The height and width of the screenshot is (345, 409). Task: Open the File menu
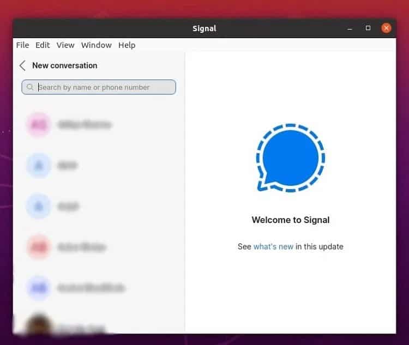[22, 45]
